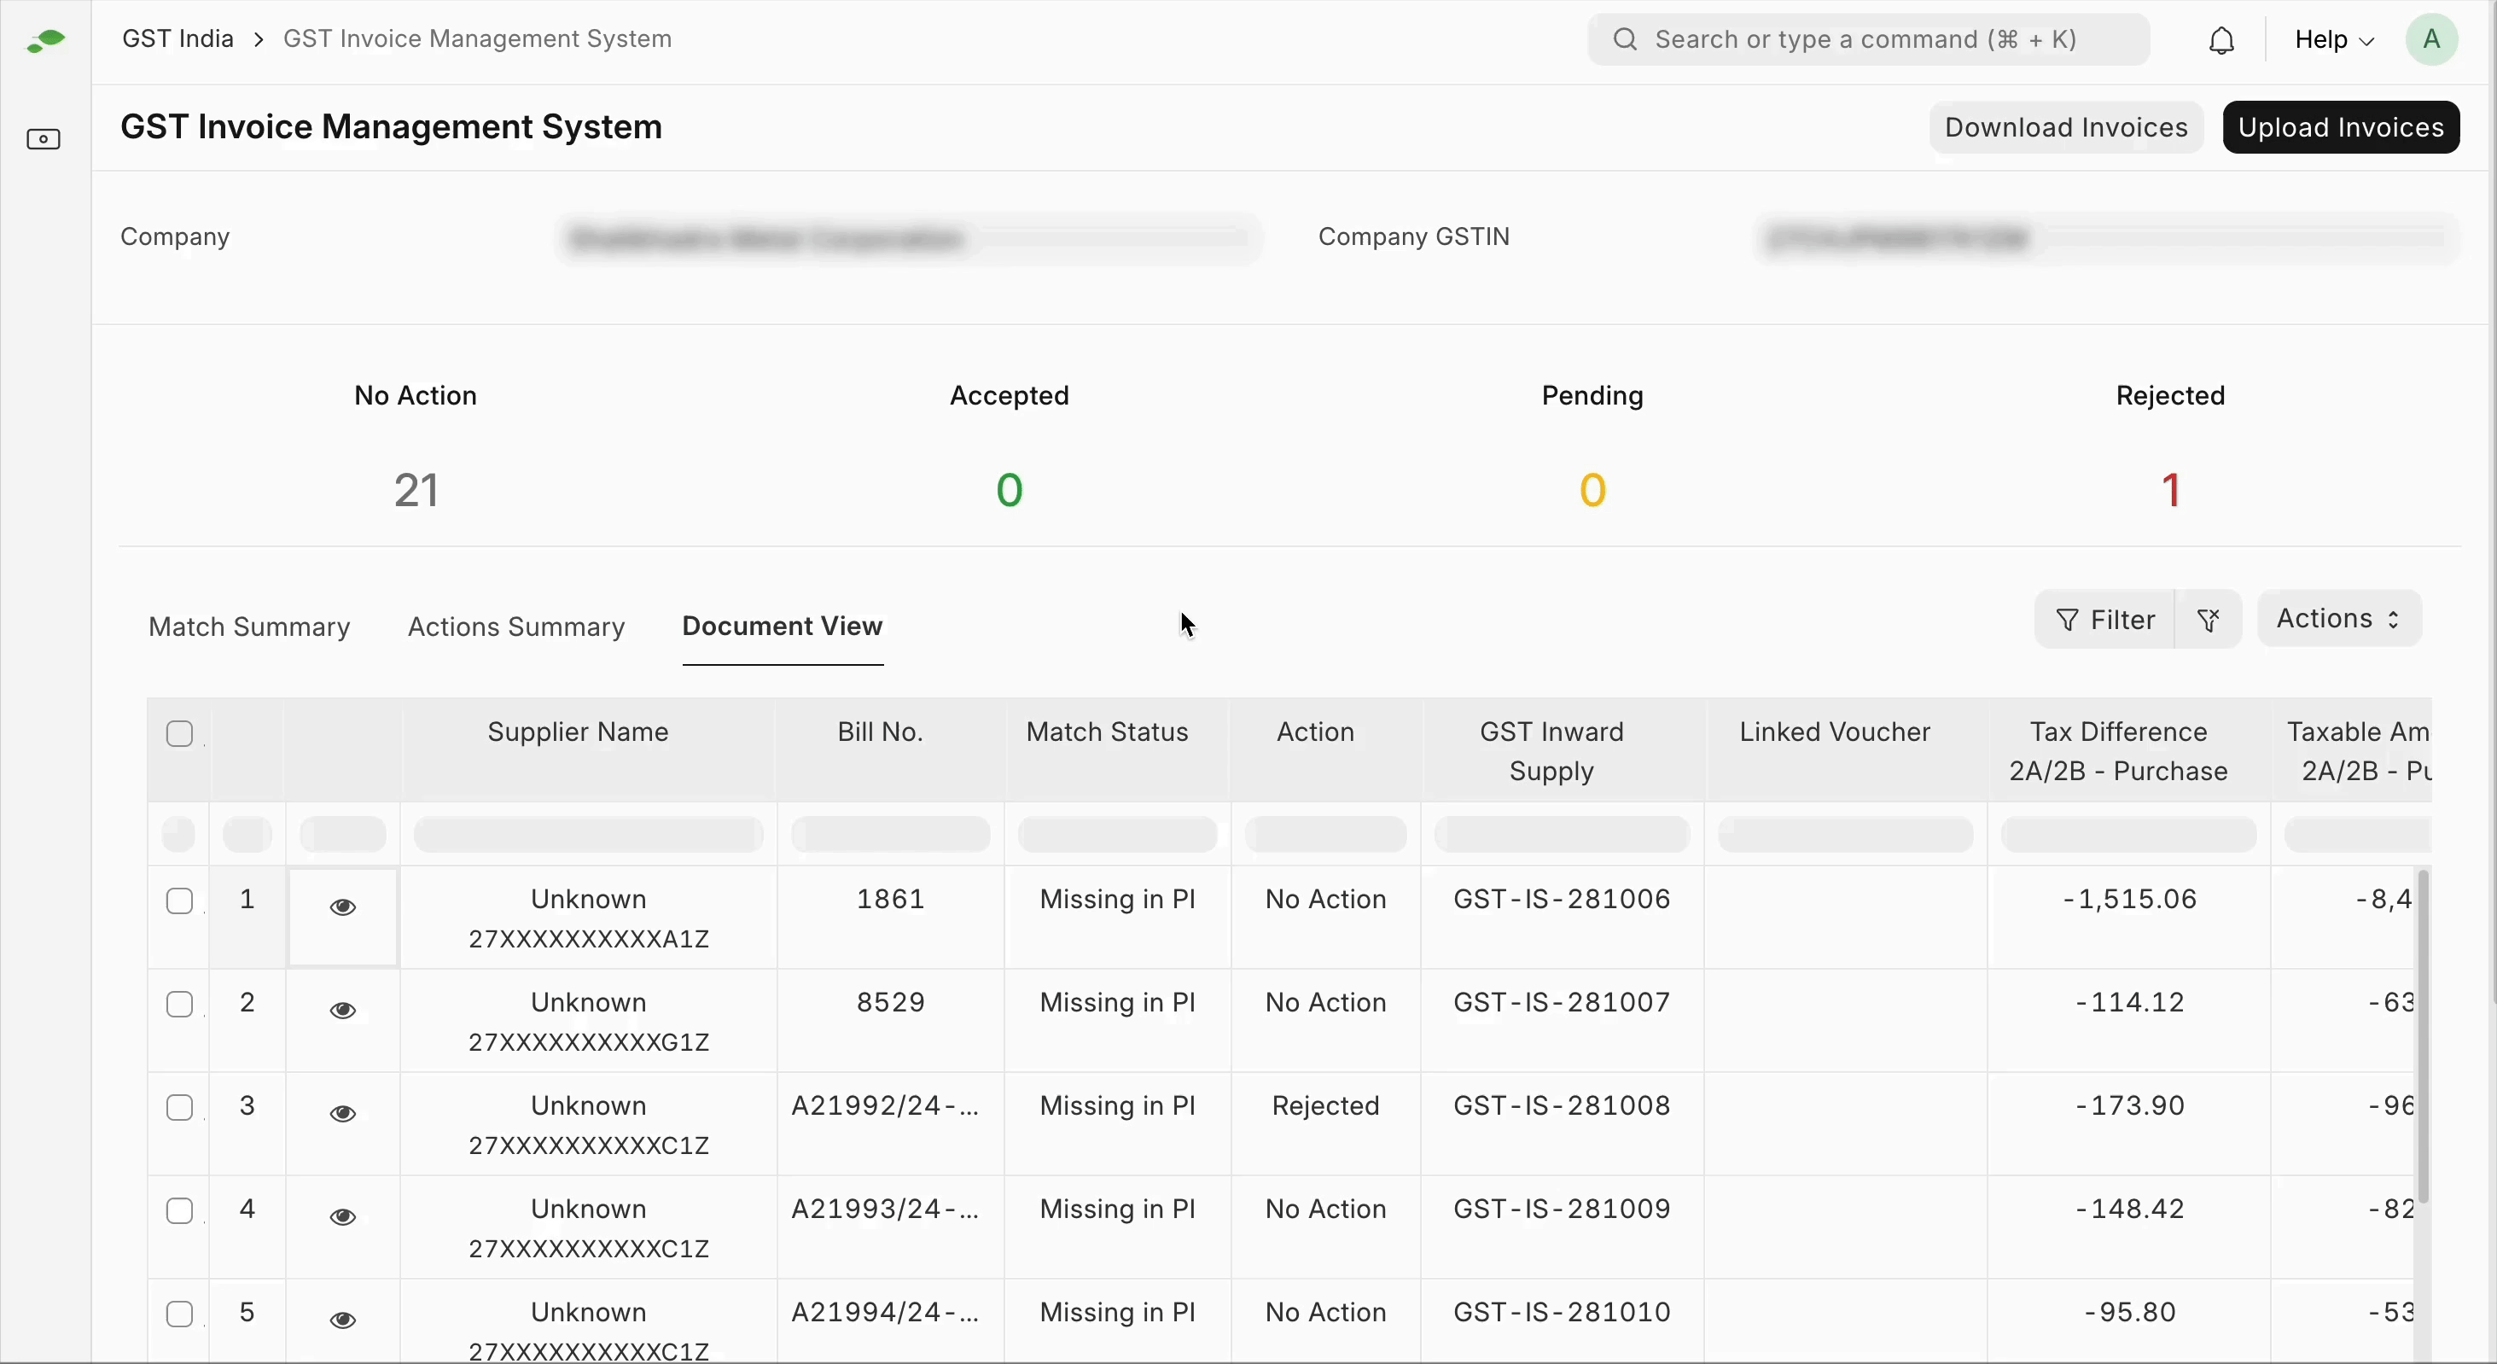Click the clear filters funnel icon
This screenshot has height=1364, width=2497.
(x=2209, y=620)
